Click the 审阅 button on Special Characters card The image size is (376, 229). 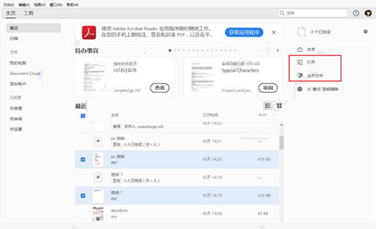coord(268,88)
